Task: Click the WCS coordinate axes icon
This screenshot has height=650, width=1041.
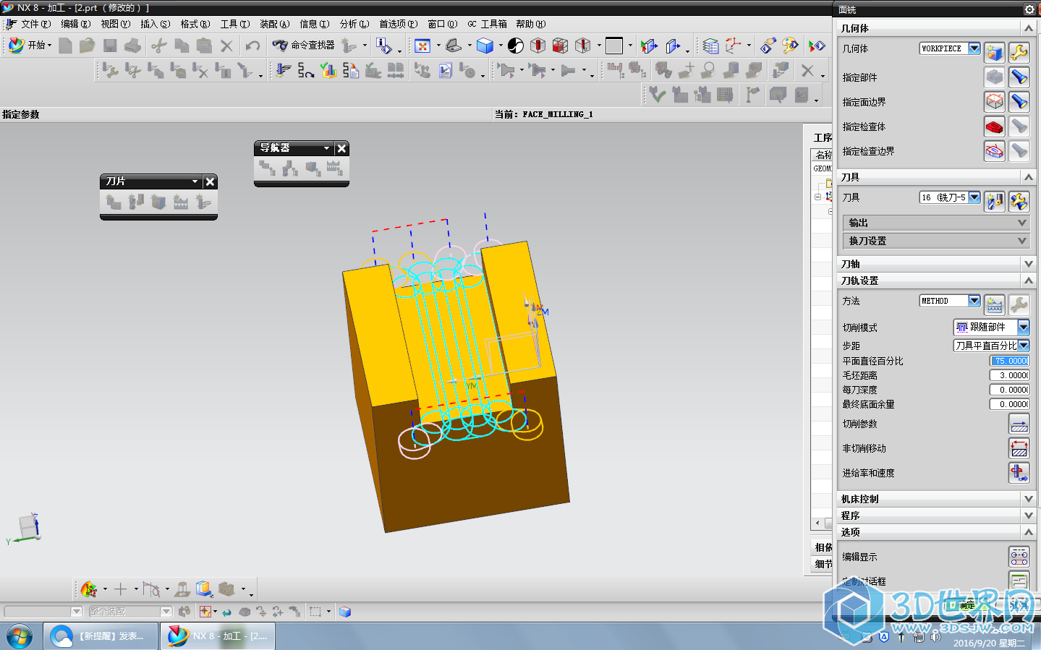Action: pos(734,46)
